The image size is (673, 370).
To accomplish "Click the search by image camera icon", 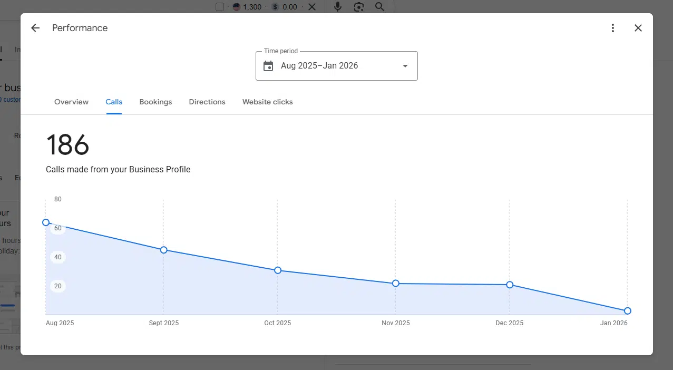I will tap(359, 7).
